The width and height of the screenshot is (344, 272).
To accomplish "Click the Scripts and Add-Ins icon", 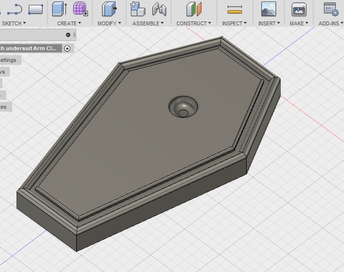I will tap(331, 9).
